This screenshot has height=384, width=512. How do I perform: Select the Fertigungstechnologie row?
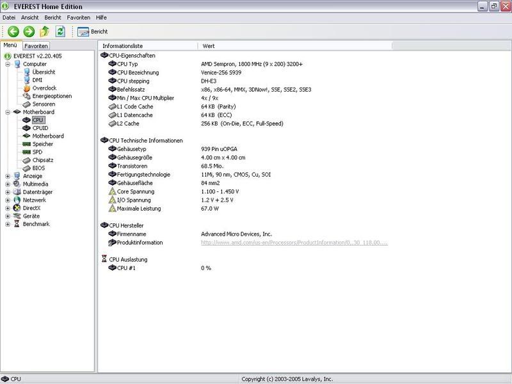tap(189, 175)
